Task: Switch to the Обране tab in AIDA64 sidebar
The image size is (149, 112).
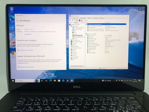Action: pyautogui.click(x=76, y=23)
